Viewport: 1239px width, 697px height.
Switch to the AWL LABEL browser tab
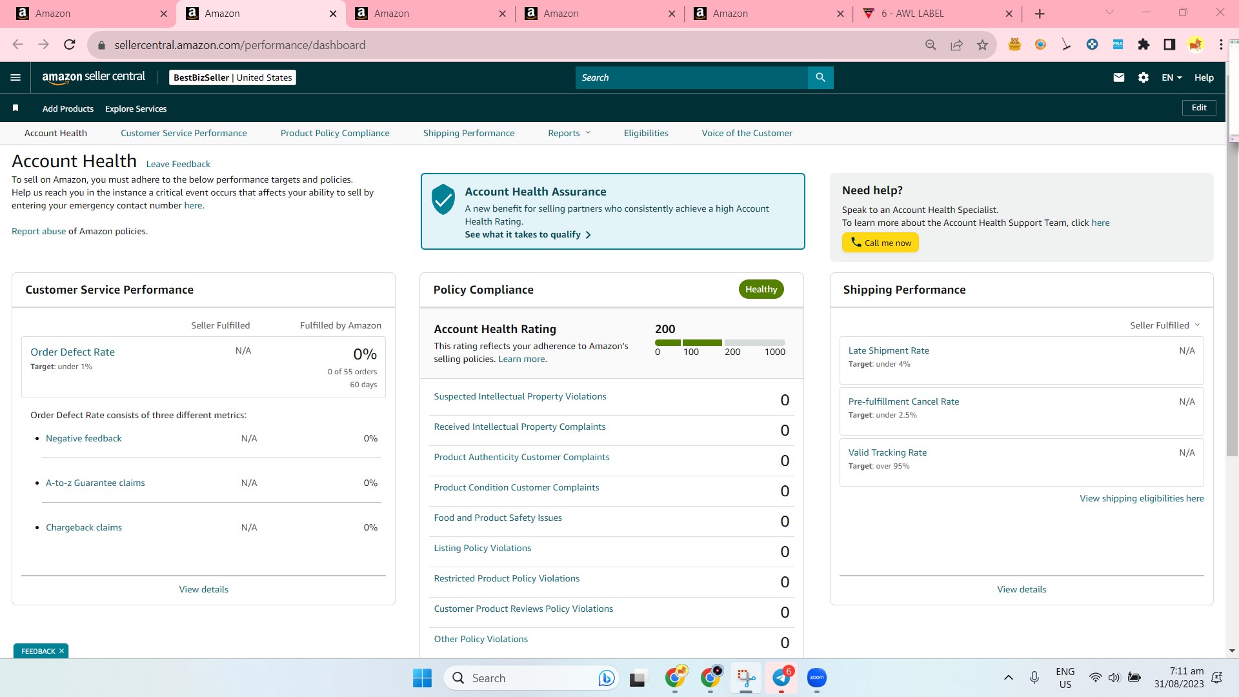pos(938,14)
